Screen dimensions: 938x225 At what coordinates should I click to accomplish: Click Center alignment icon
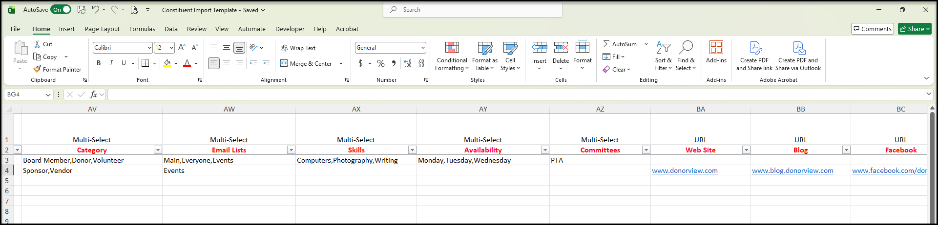227,63
